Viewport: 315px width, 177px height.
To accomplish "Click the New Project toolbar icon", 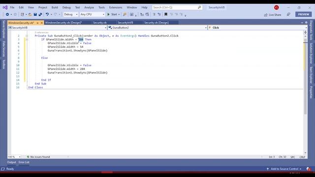I will point(22,14).
